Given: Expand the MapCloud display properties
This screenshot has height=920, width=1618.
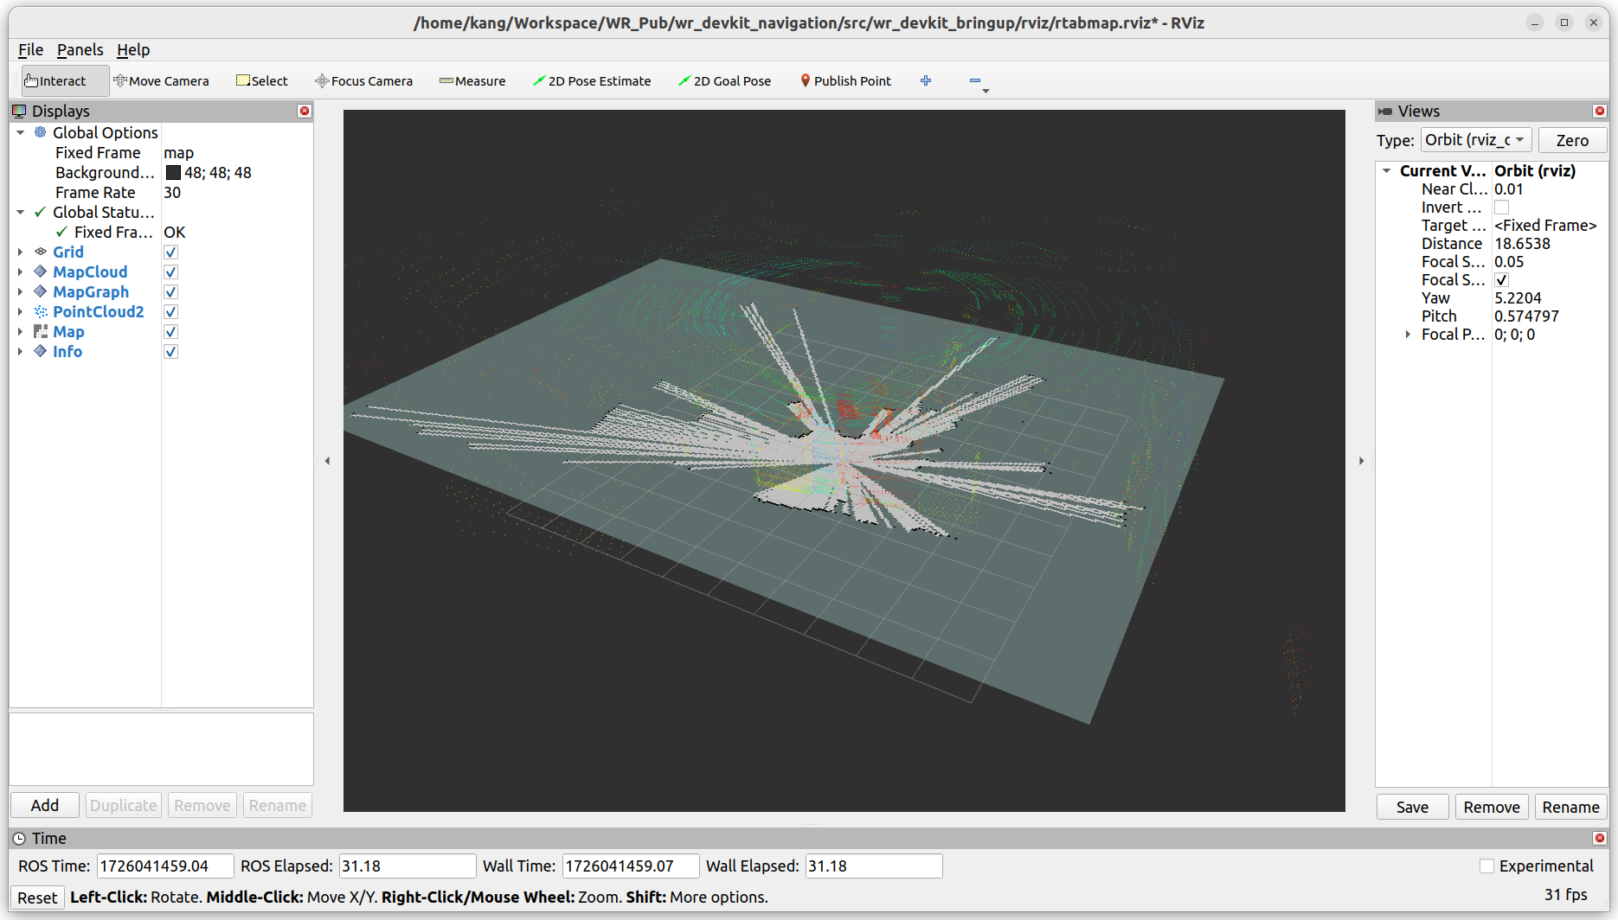Looking at the screenshot, I should tap(20, 272).
